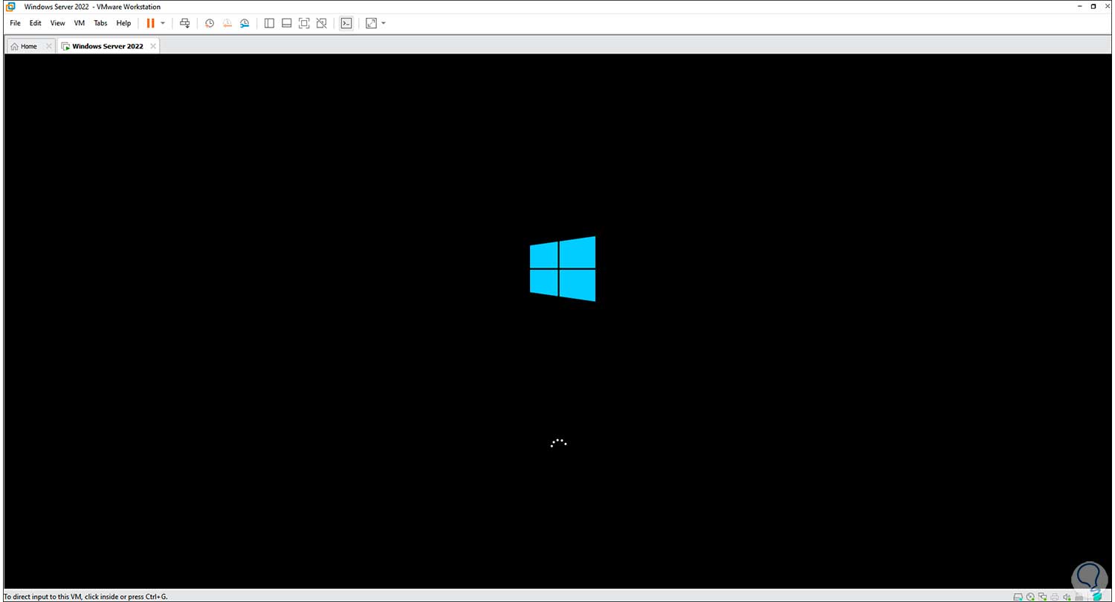Open the VM menu
This screenshot has height=602, width=1115.
pos(80,23)
